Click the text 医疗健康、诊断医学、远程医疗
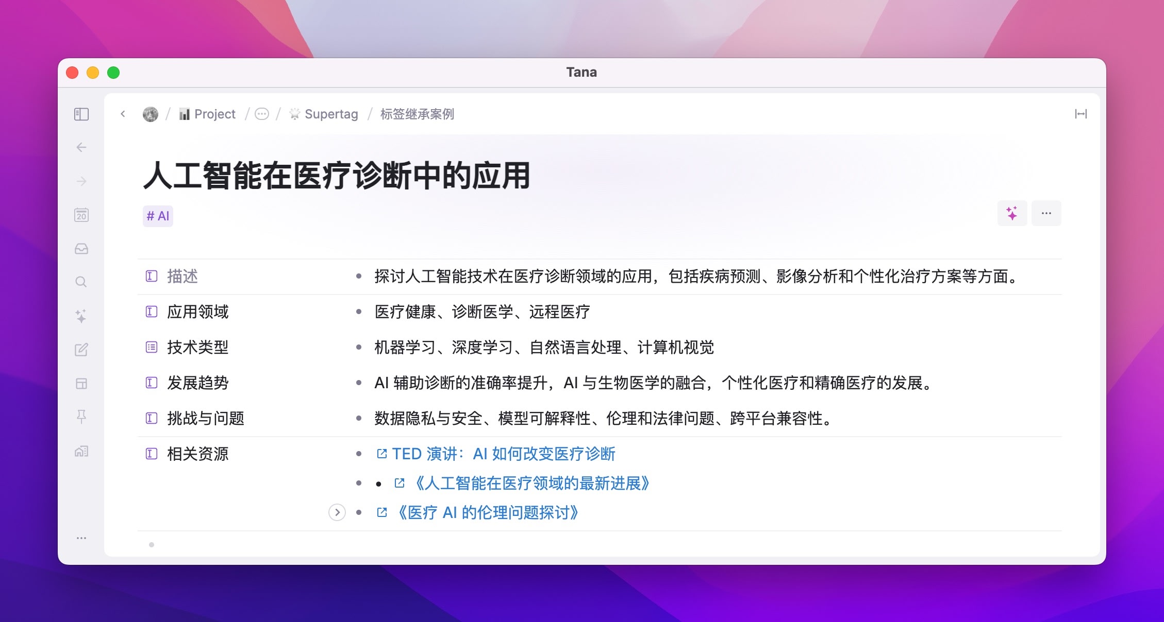1164x622 pixels. (x=483, y=312)
